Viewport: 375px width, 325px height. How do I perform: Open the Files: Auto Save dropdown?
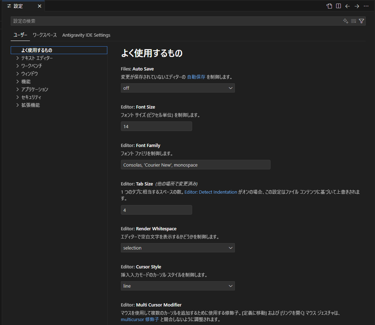click(178, 88)
